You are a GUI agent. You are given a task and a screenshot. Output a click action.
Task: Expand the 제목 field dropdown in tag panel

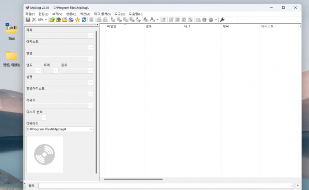[x=91, y=36]
